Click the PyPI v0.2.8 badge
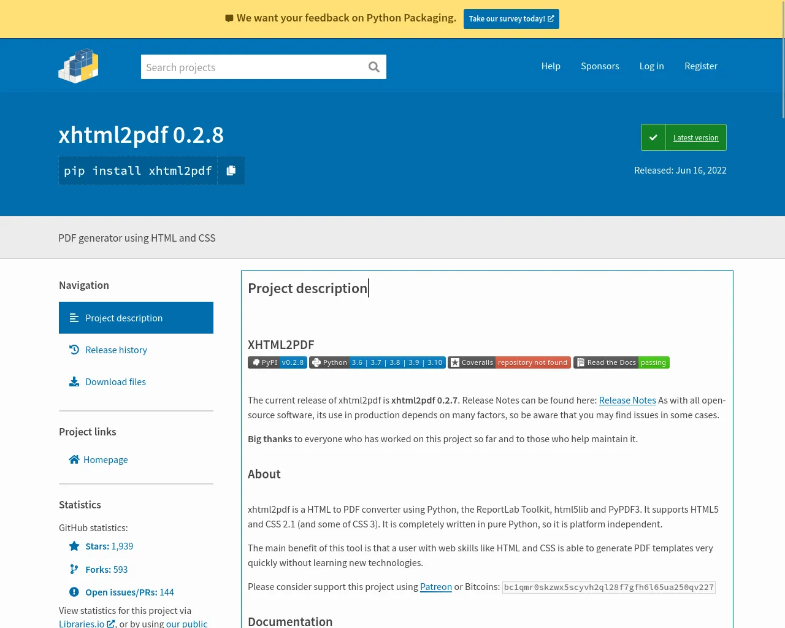 (277, 362)
